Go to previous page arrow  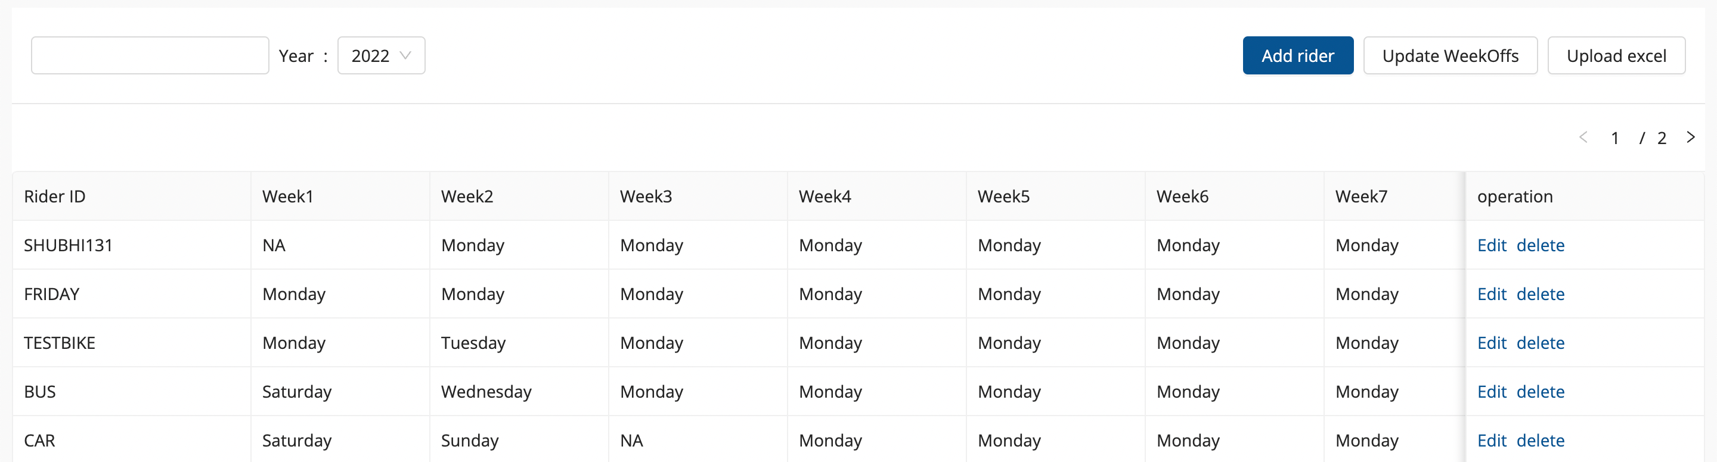1583,138
